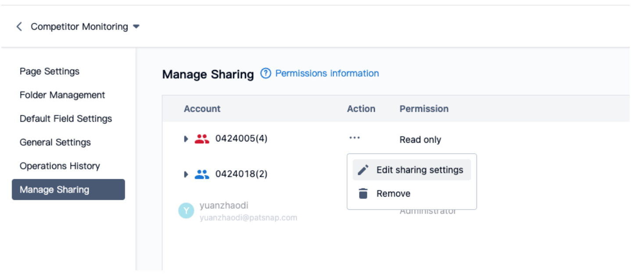The width and height of the screenshot is (631, 280).
Task: Click the back arrow beside Competitor Monitoring
Action: pyautogui.click(x=19, y=27)
